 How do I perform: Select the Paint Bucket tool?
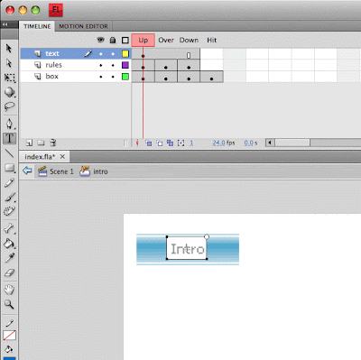pos(10,243)
